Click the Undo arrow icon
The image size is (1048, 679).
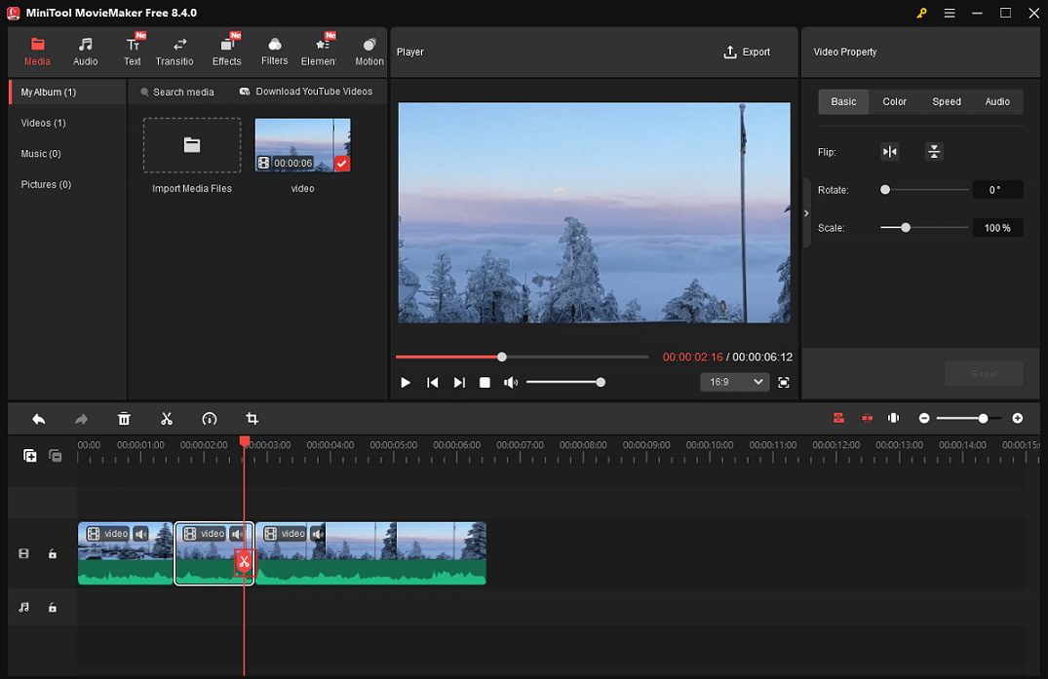(x=38, y=418)
